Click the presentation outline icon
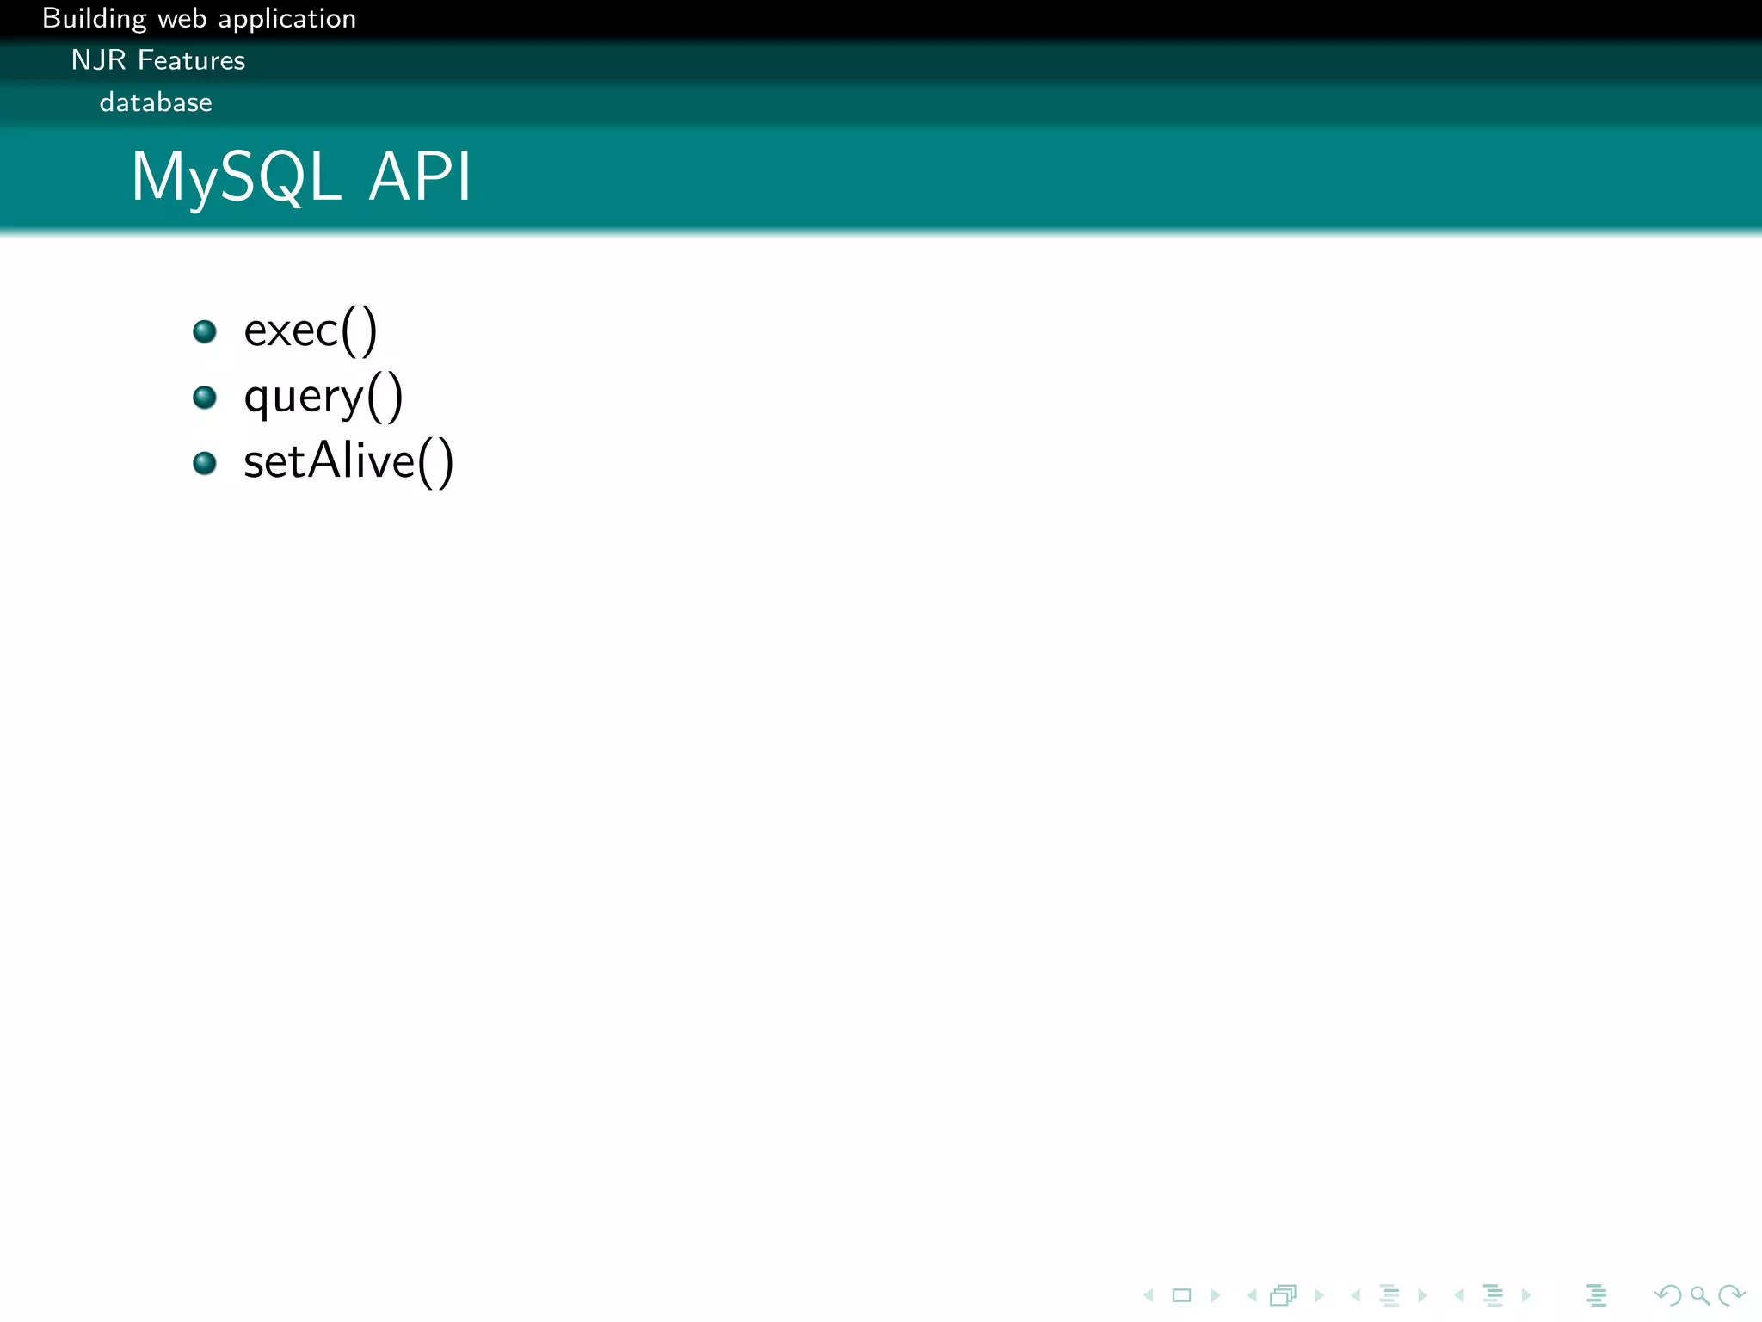 tap(1597, 1295)
